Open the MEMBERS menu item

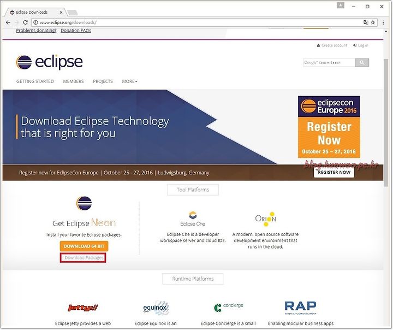tap(74, 81)
